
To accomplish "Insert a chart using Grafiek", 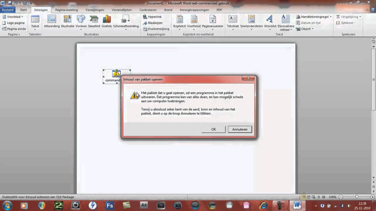I will pyautogui.click(x=107, y=22).
